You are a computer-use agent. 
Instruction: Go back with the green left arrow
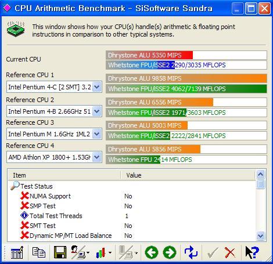(152, 252)
